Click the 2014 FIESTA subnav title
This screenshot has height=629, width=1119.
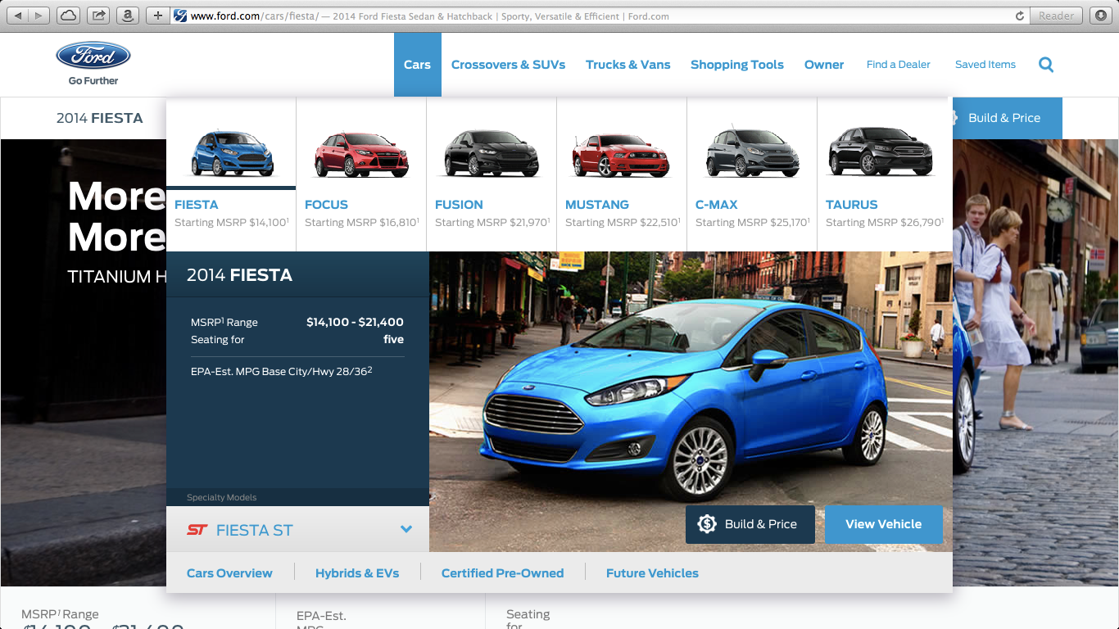click(99, 118)
